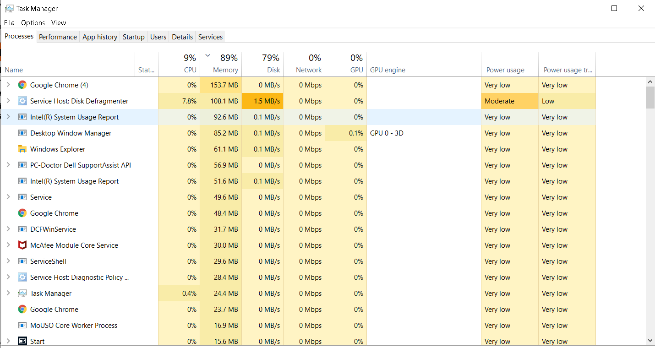This screenshot has height=348, width=655.
Task: Switch to the Services tab
Action: click(210, 37)
